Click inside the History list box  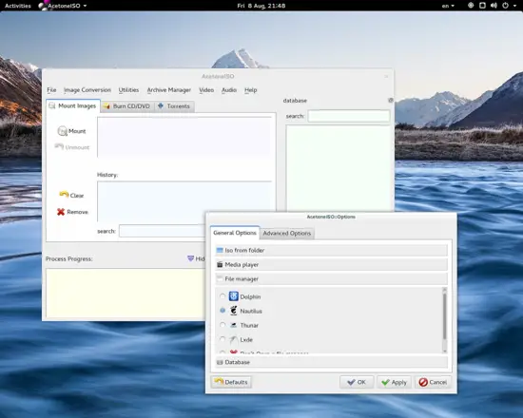point(184,201)
